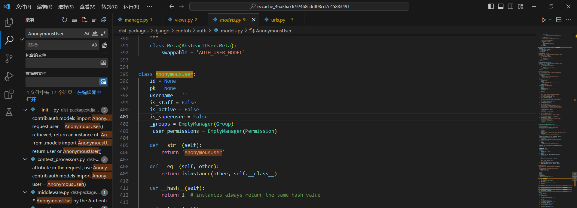The height and width of the screenshot is (208, 577).
Task: Open a new search editor
Action: [x=84, y=20]
